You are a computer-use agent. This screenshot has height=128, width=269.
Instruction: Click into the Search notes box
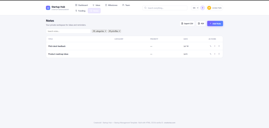coord(68,31)
